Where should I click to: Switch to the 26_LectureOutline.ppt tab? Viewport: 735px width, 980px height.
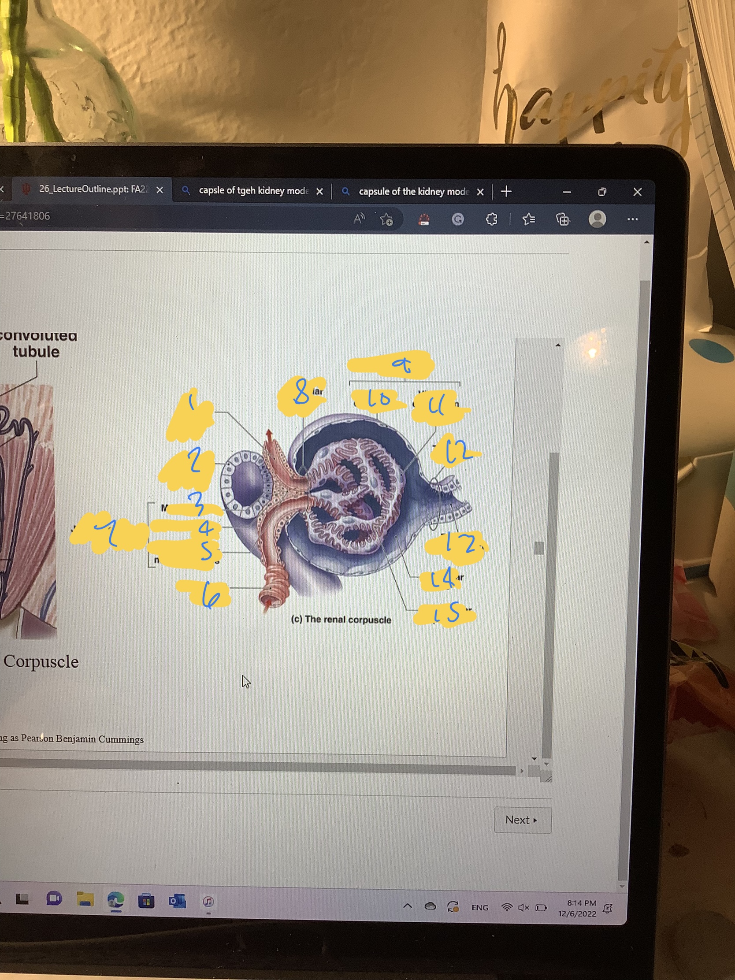point(92,189)
